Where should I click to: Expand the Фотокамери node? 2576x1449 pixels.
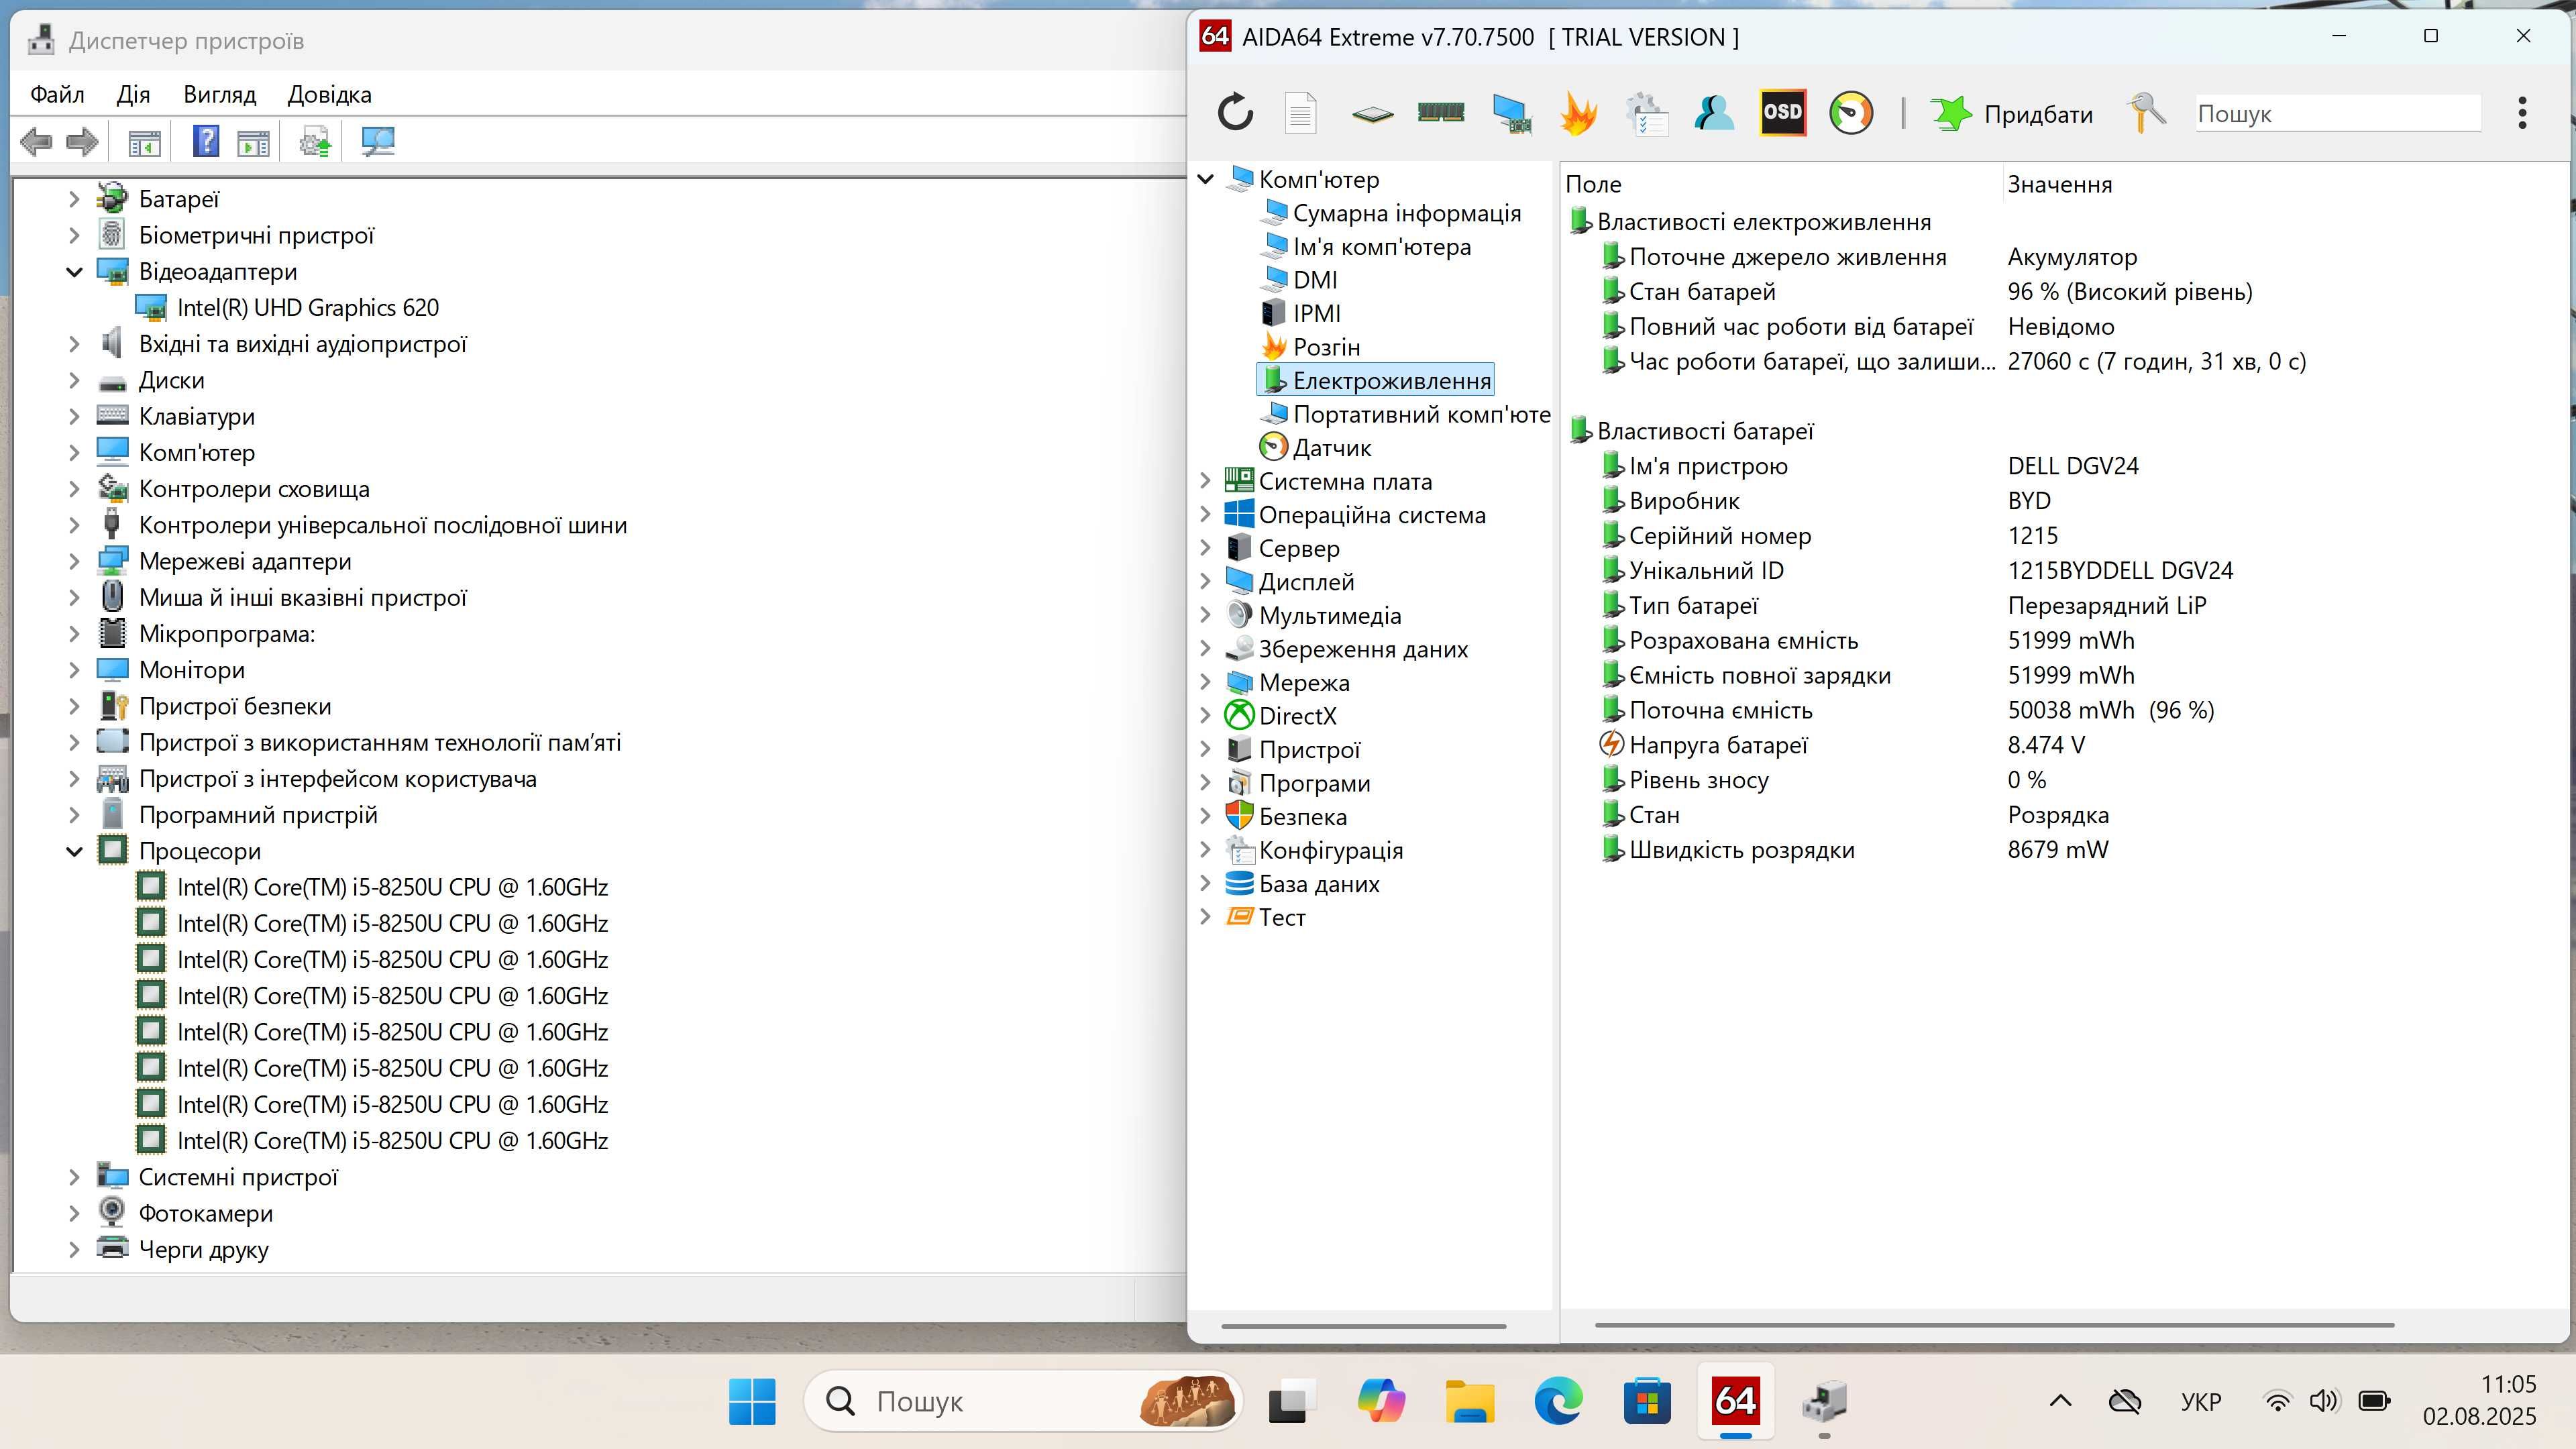(x=74, y=1213)
